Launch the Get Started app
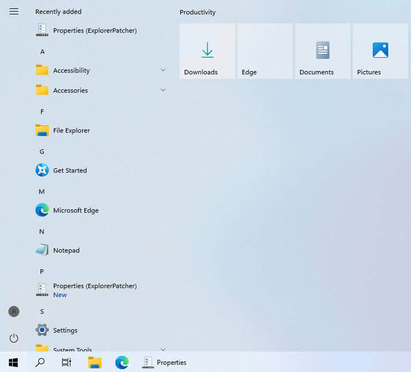 click(x=101, y=170)
